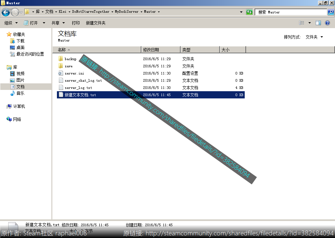Sort by the 名称 column header
The height and width of the screenshot is (238, 335).
point(97,50)
